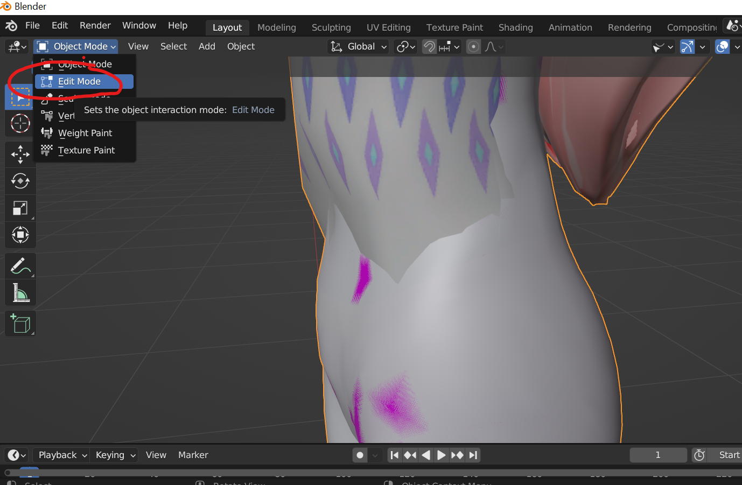Screen dimensions: 742x485
Task: Open object visibility and selectability dropdown
Action: (x=663, y=47)
